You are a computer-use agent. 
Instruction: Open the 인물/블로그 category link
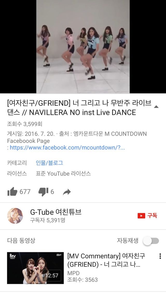pos(50,163)
